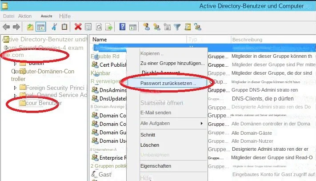Viewport: 316px width, 181px height.
Task: Go forward with the right arrow toolbar icon
Action: click(x=16, y=27)
